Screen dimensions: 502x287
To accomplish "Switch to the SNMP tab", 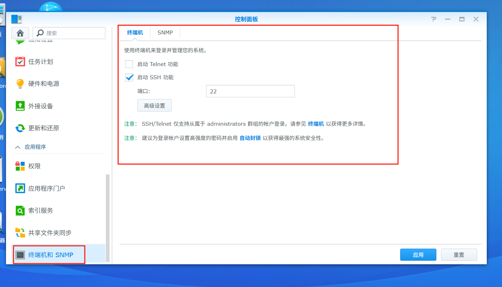I will (x=165, y=32).
